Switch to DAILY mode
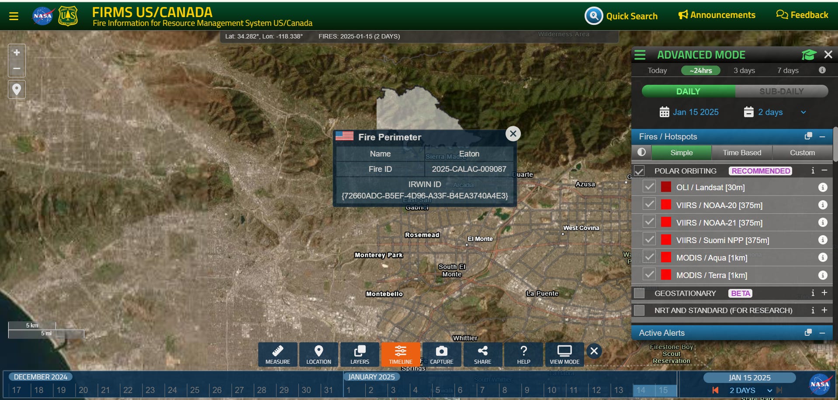The image size is (838, 400). tap(688, 91)
